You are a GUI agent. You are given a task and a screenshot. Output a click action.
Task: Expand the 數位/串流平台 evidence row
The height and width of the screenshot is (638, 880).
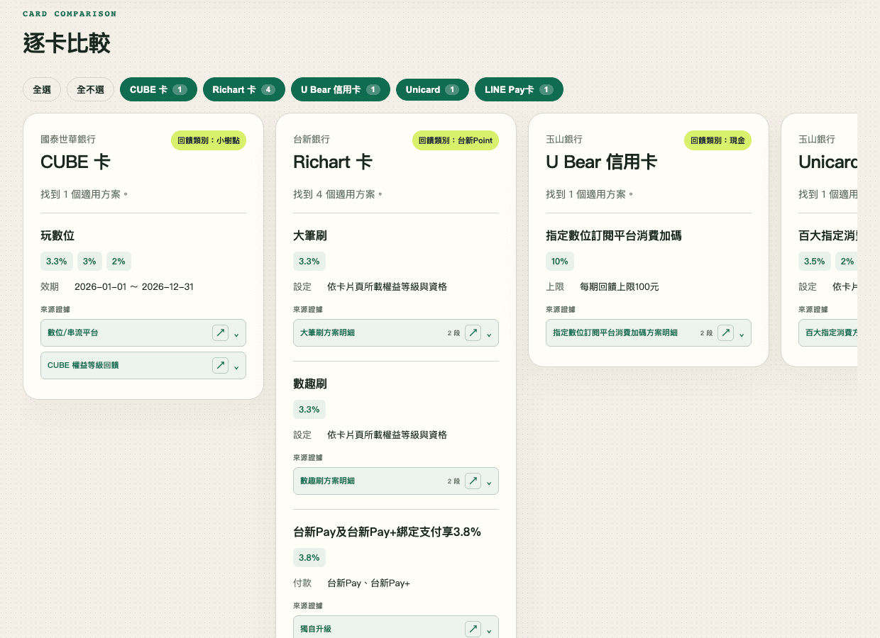(x=236, y=334)
